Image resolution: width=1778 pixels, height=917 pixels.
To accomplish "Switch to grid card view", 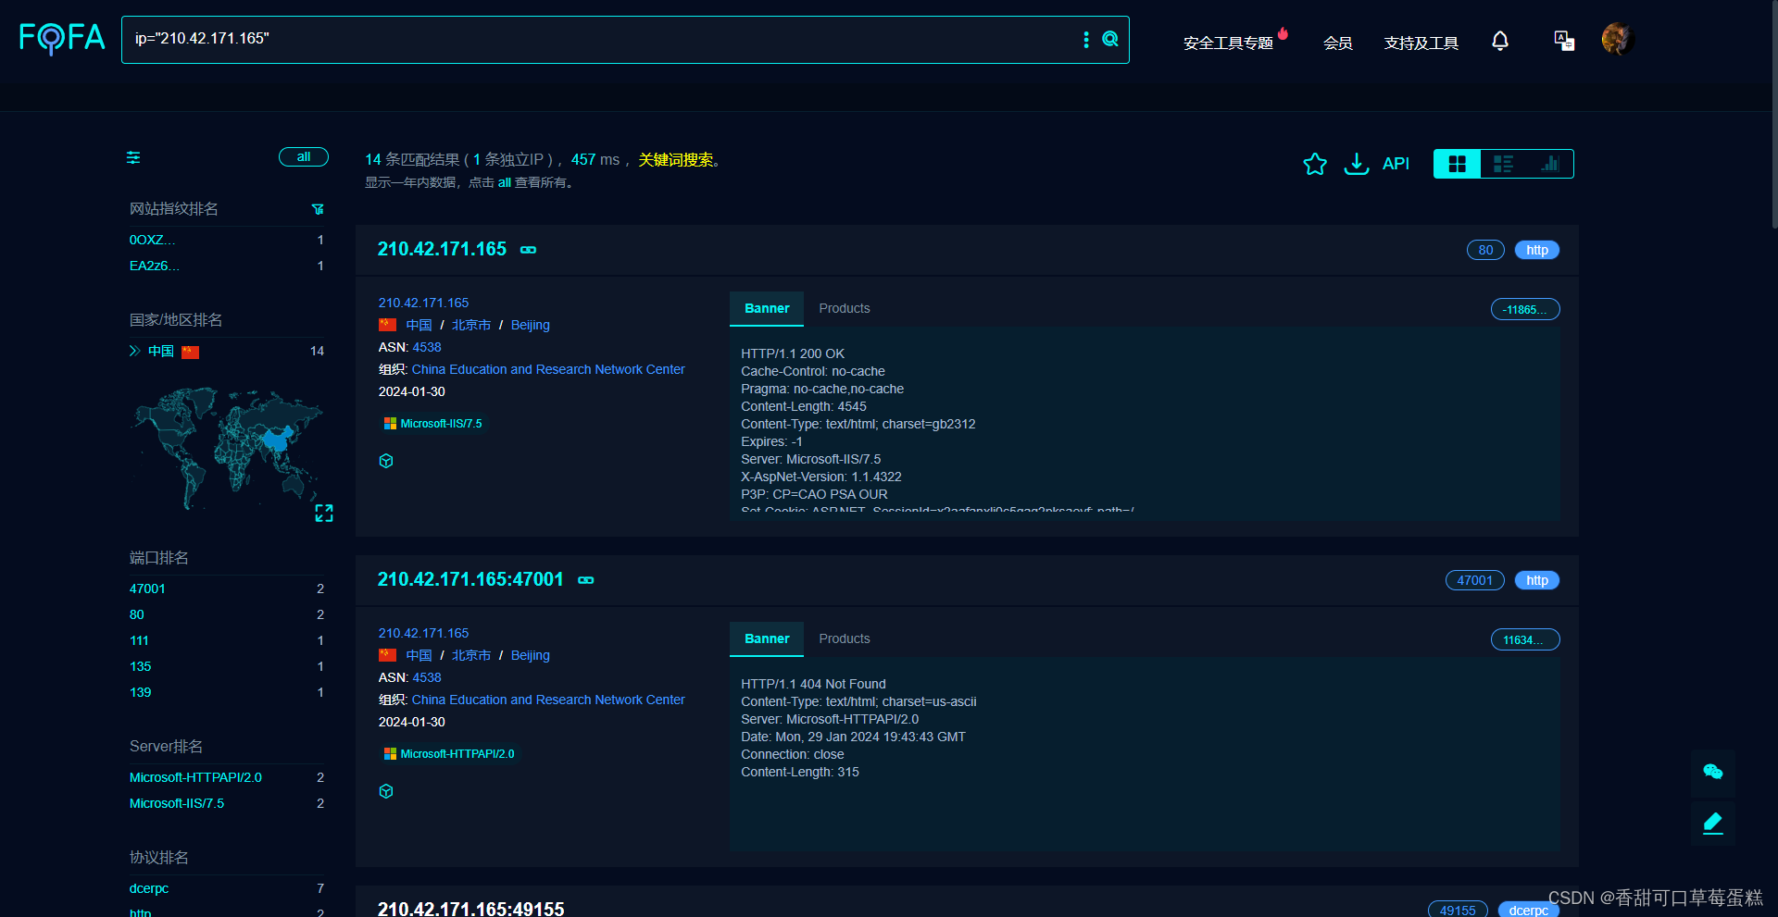I will (x=1458, y=164).
